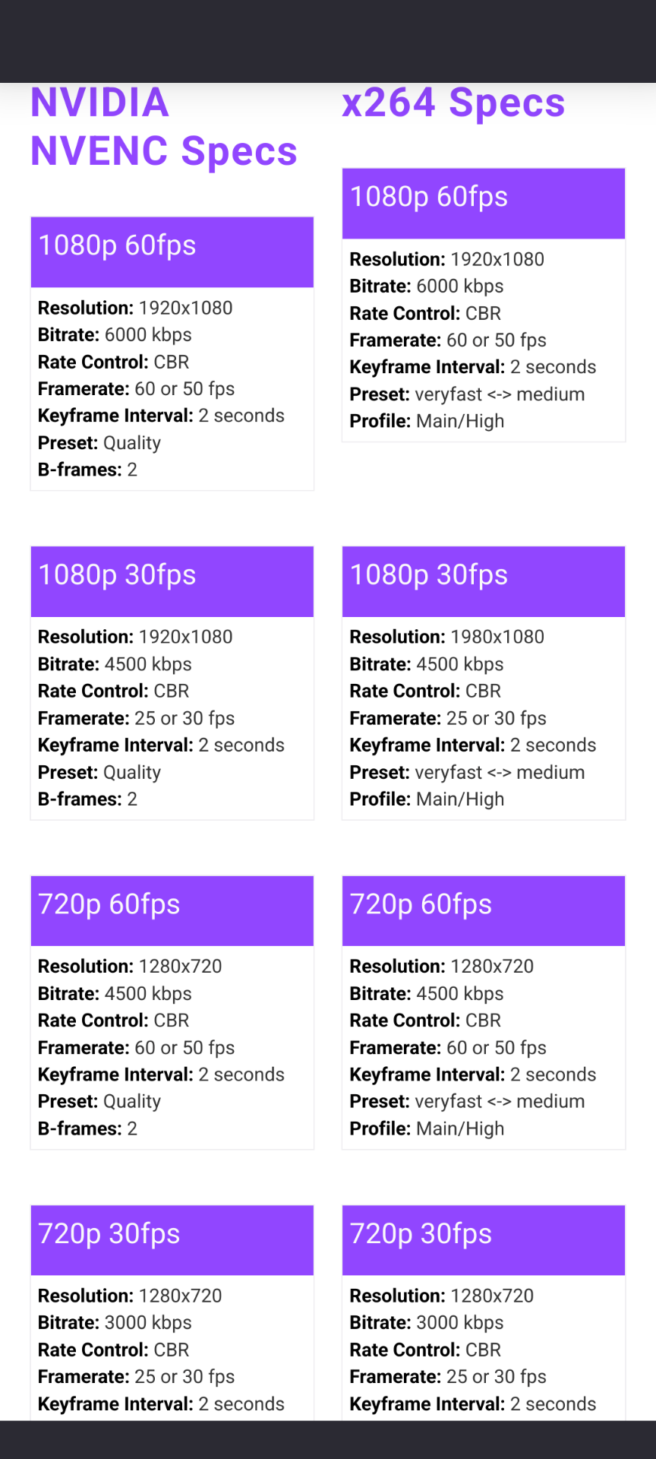Select the x264 1080p 60fps card header
This screenshot has height=1459, width=656.
484,203
